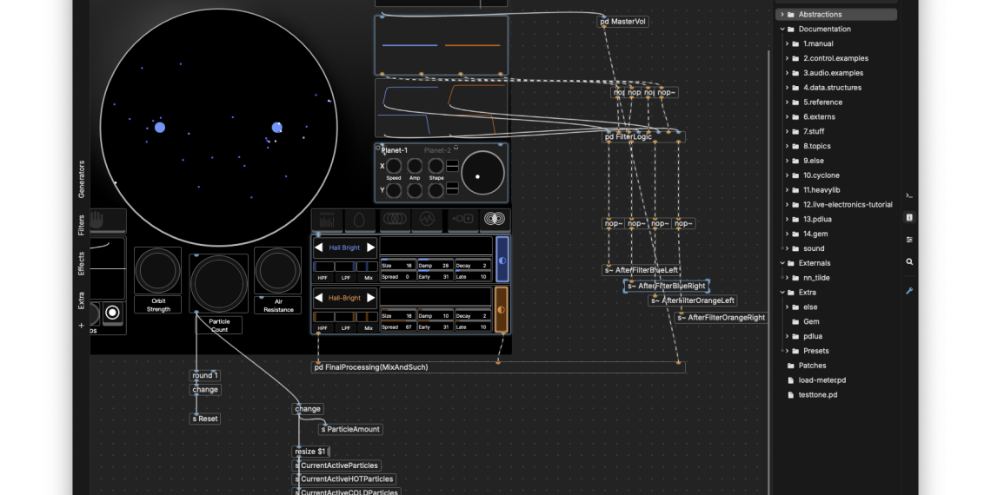Click next preset arrow for blue Hall Bright

(370, 247)
